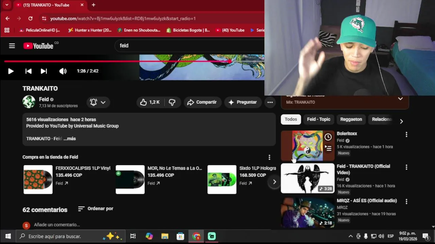
Task: Select the Relacionados filter chip
Action: coord(382,119)
